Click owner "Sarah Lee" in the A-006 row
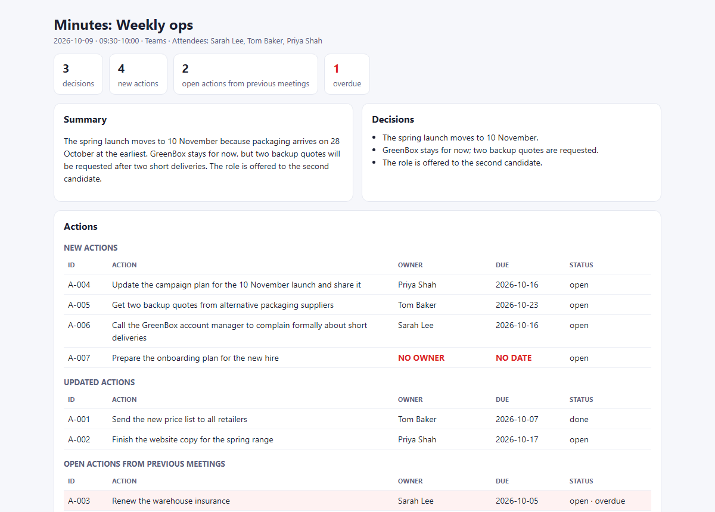715x512 pixels. click(x=416, y=325)
